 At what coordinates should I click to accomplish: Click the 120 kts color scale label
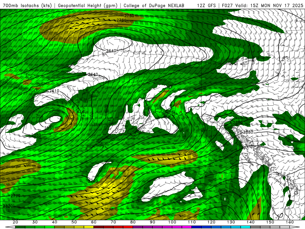pyautogui.click(x=212, y=222)
